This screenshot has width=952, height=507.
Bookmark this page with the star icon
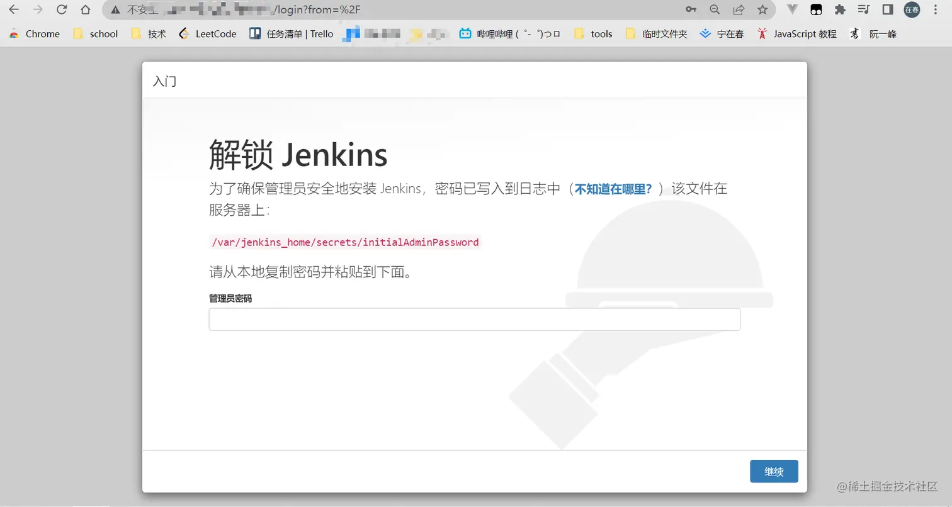(x=762, y=9)
